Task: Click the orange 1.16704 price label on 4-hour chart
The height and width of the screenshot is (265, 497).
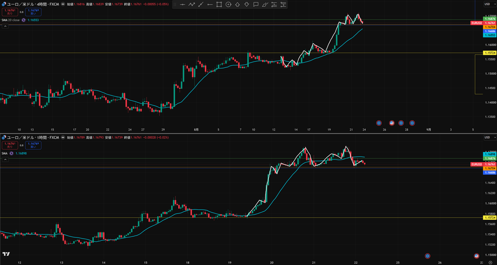Action: tap(490, 27)
